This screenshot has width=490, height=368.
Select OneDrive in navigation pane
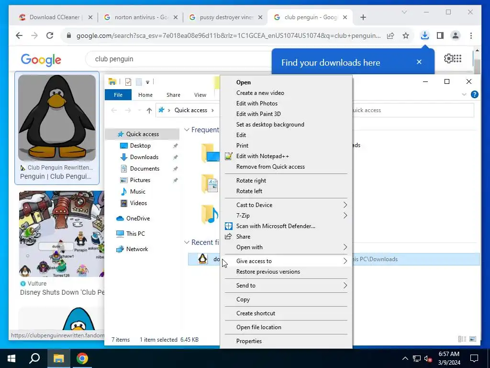pos(138,218)
